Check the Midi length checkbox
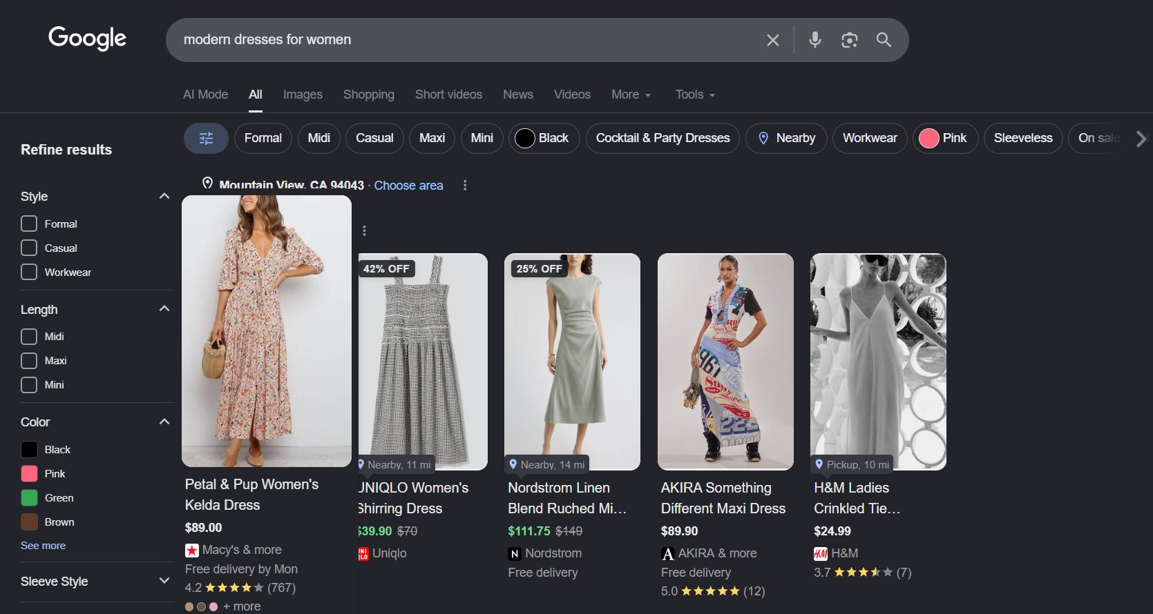 pyautogui.click(x=29, y=336)
